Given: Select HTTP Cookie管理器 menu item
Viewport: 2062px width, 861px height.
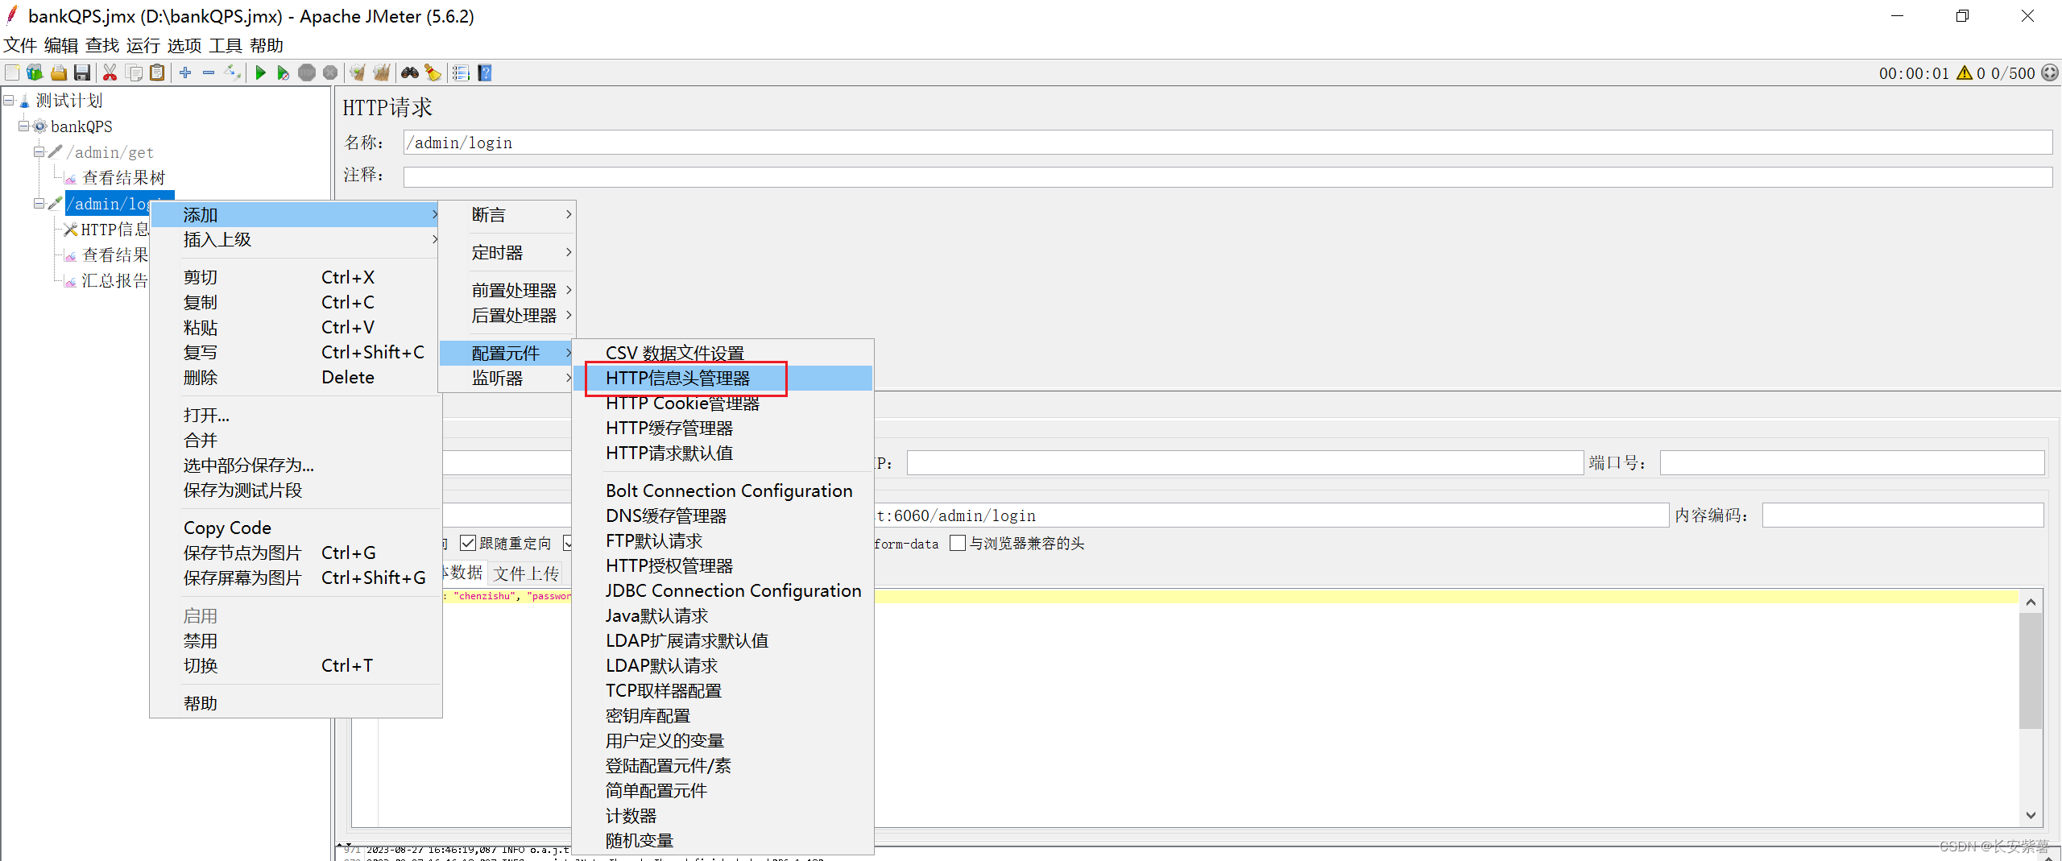Looking at the screenshot, I should [723, 404].
